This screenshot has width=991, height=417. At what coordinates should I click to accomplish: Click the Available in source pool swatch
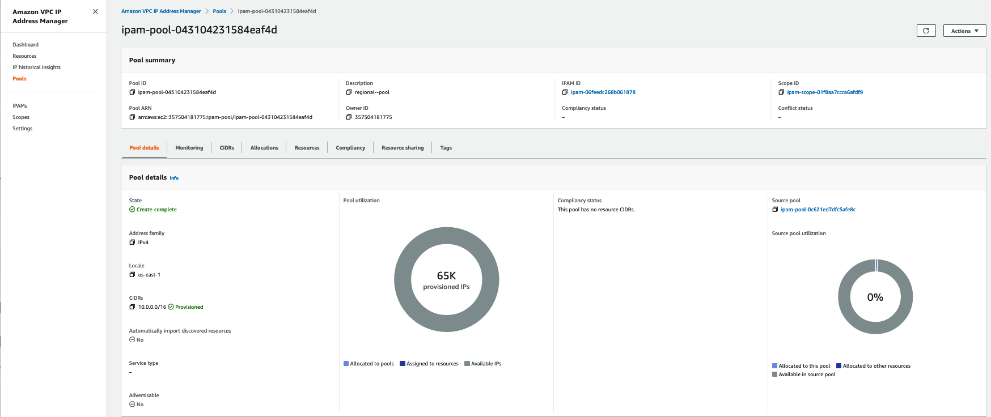point(774,375)
